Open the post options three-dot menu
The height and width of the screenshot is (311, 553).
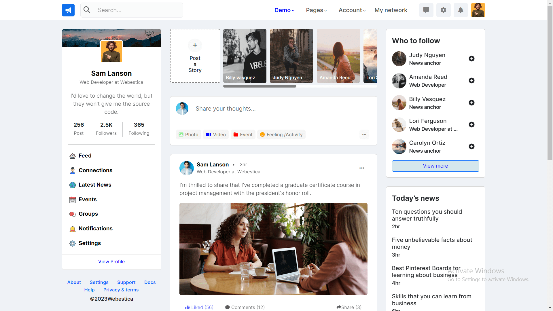(x=362, y=168)
